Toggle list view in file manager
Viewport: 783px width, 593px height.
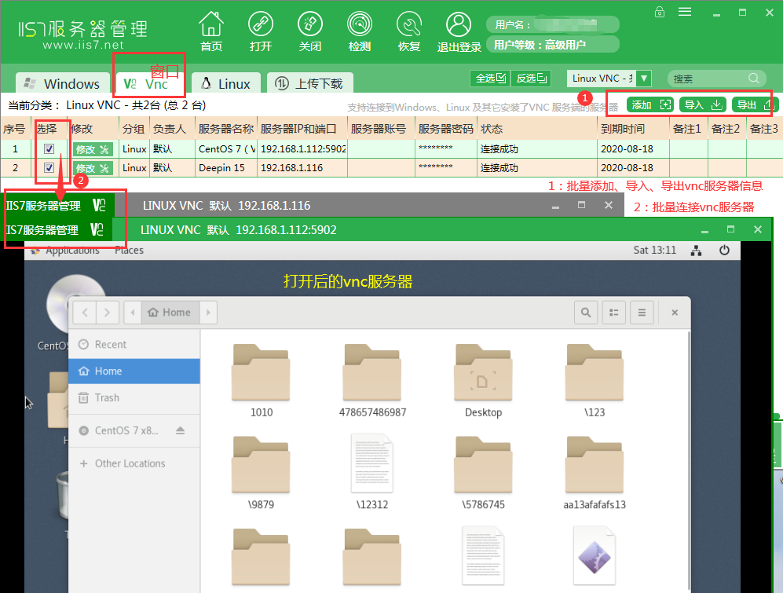click(x=613, y=313)
